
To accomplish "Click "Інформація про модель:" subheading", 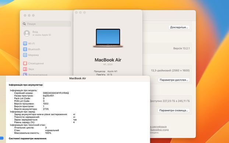I will (24, 90).
